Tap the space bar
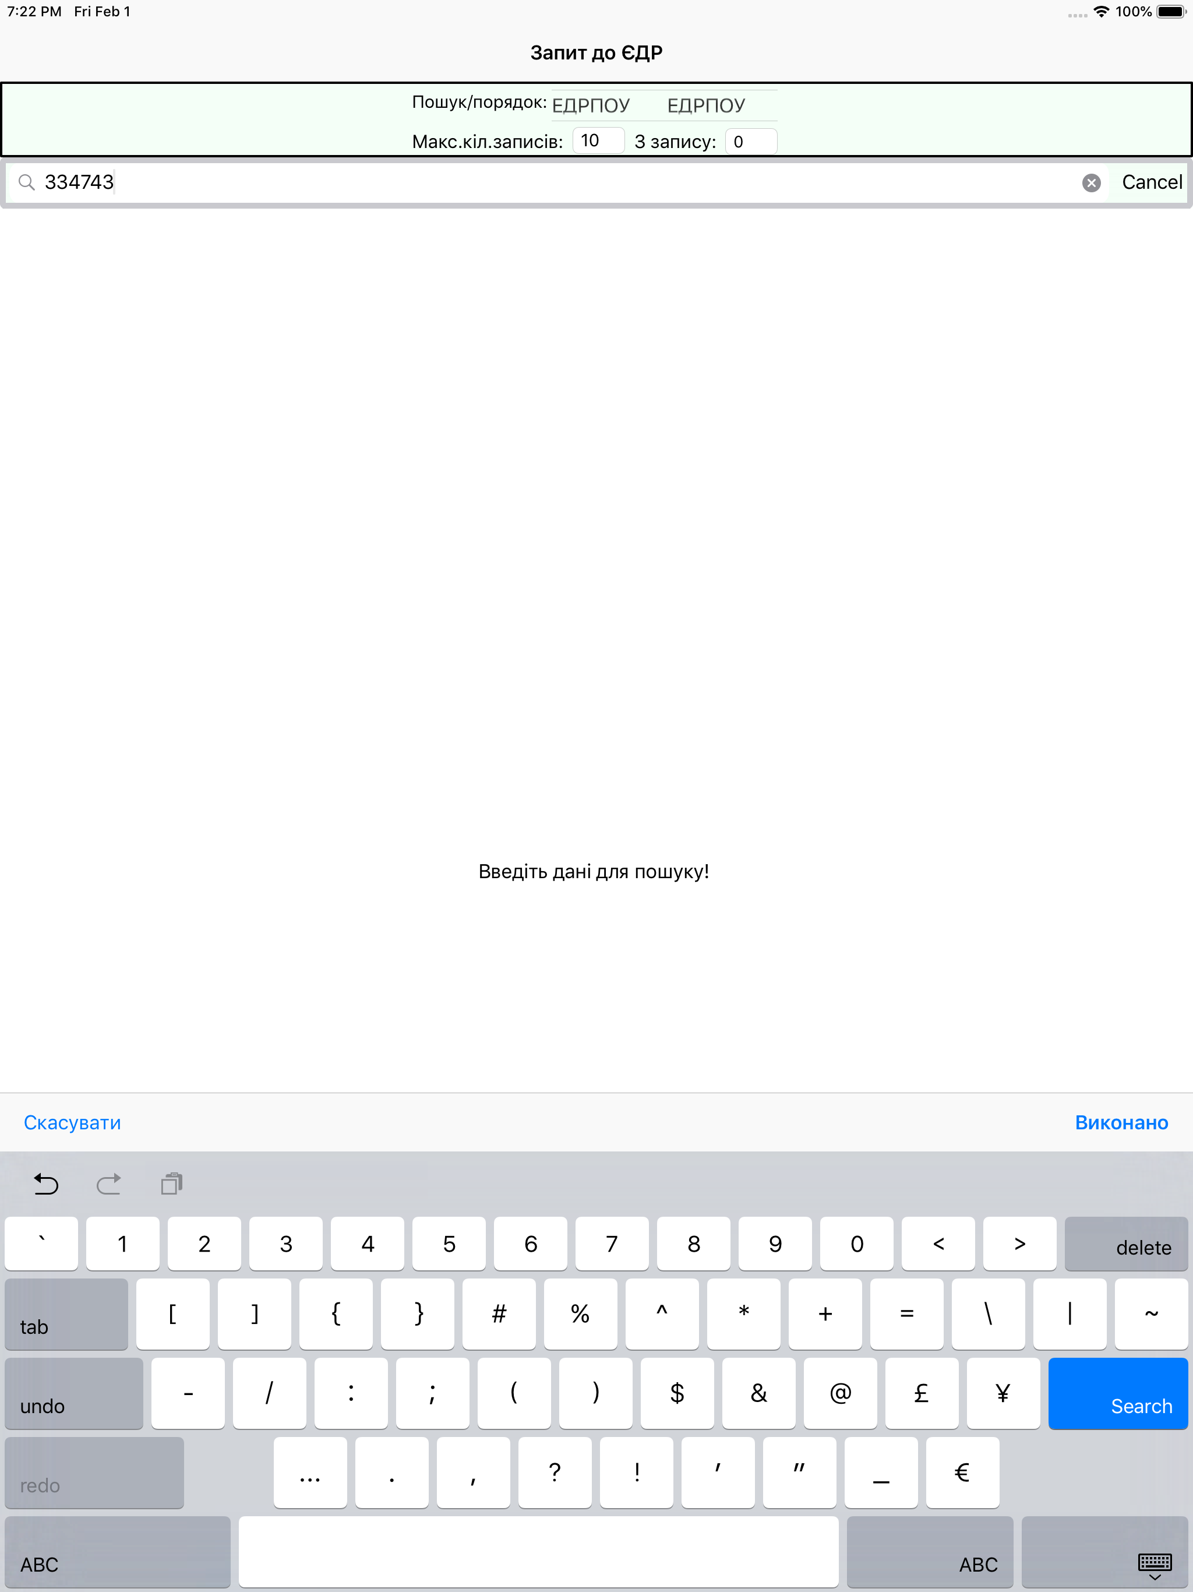Viewport: 1193px width, 1592px height. coord(538,1552)
